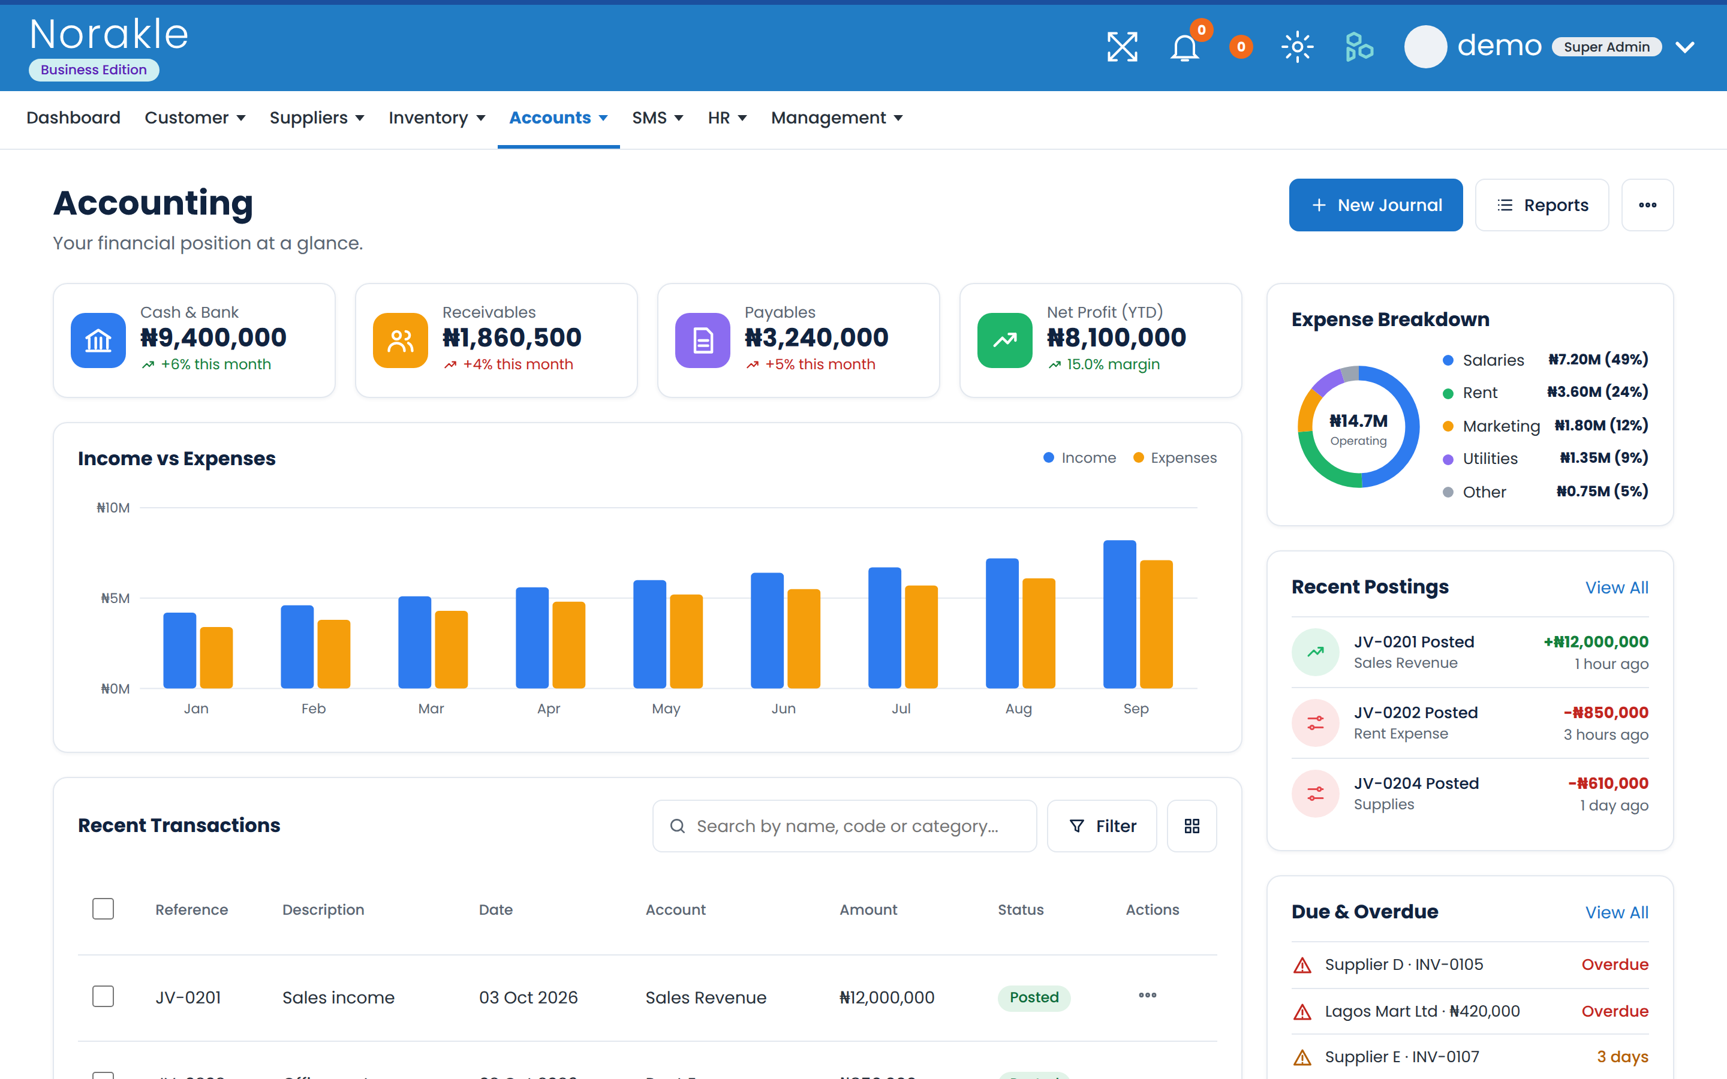The width and height of the screenshot is (1727, 1079).
Task: Click the Other gray legend dot
Action: point(1448,492)
